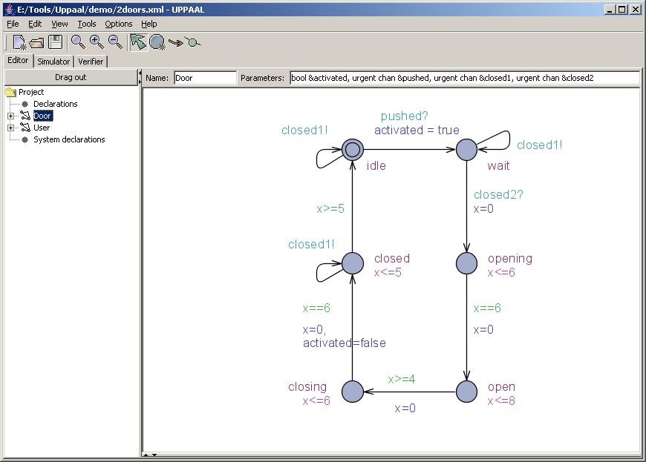
Task: Activate the Select arrow tool
Action: [138, 42]
